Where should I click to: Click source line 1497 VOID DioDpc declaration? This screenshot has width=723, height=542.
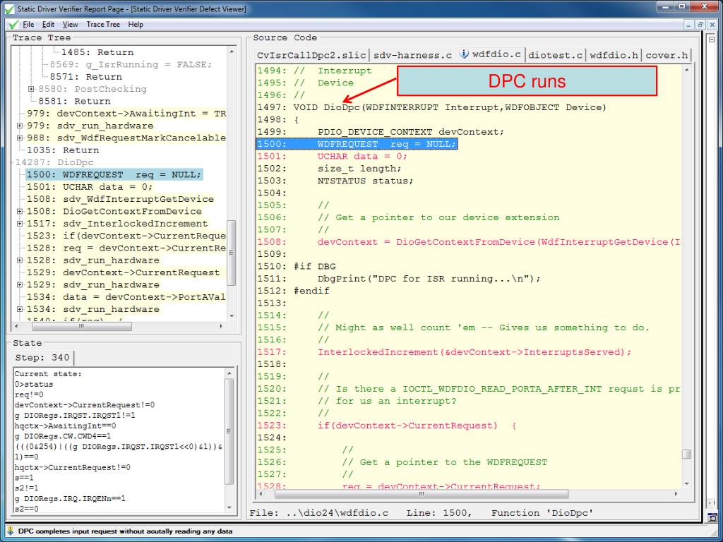[x=431, y=107]
